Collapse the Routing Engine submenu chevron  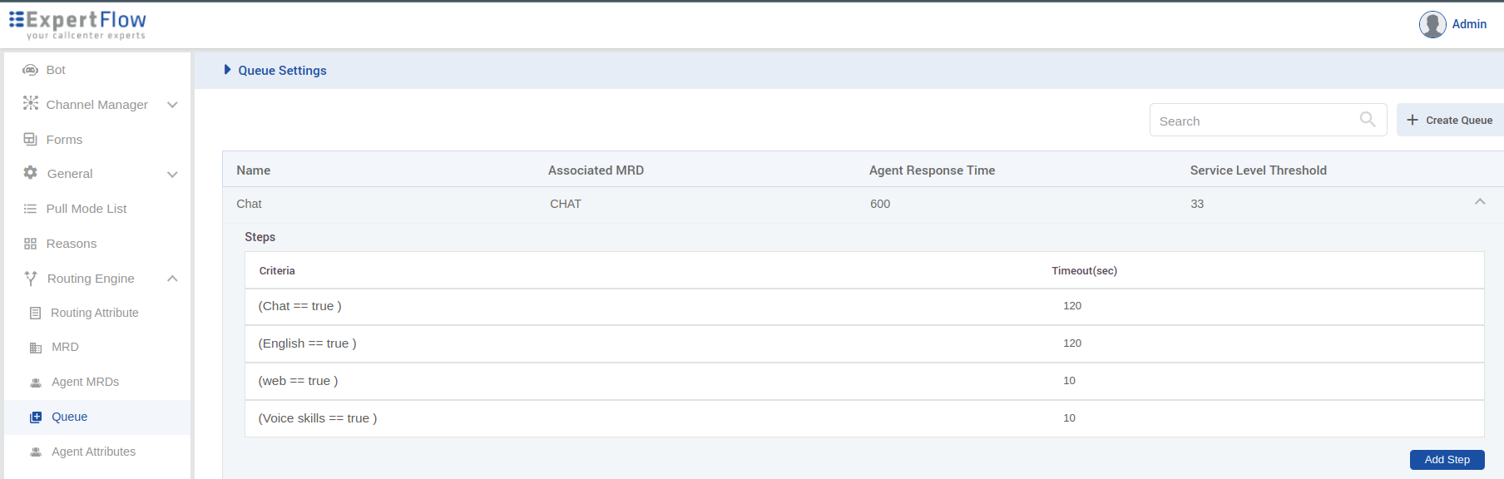(172, 279)
